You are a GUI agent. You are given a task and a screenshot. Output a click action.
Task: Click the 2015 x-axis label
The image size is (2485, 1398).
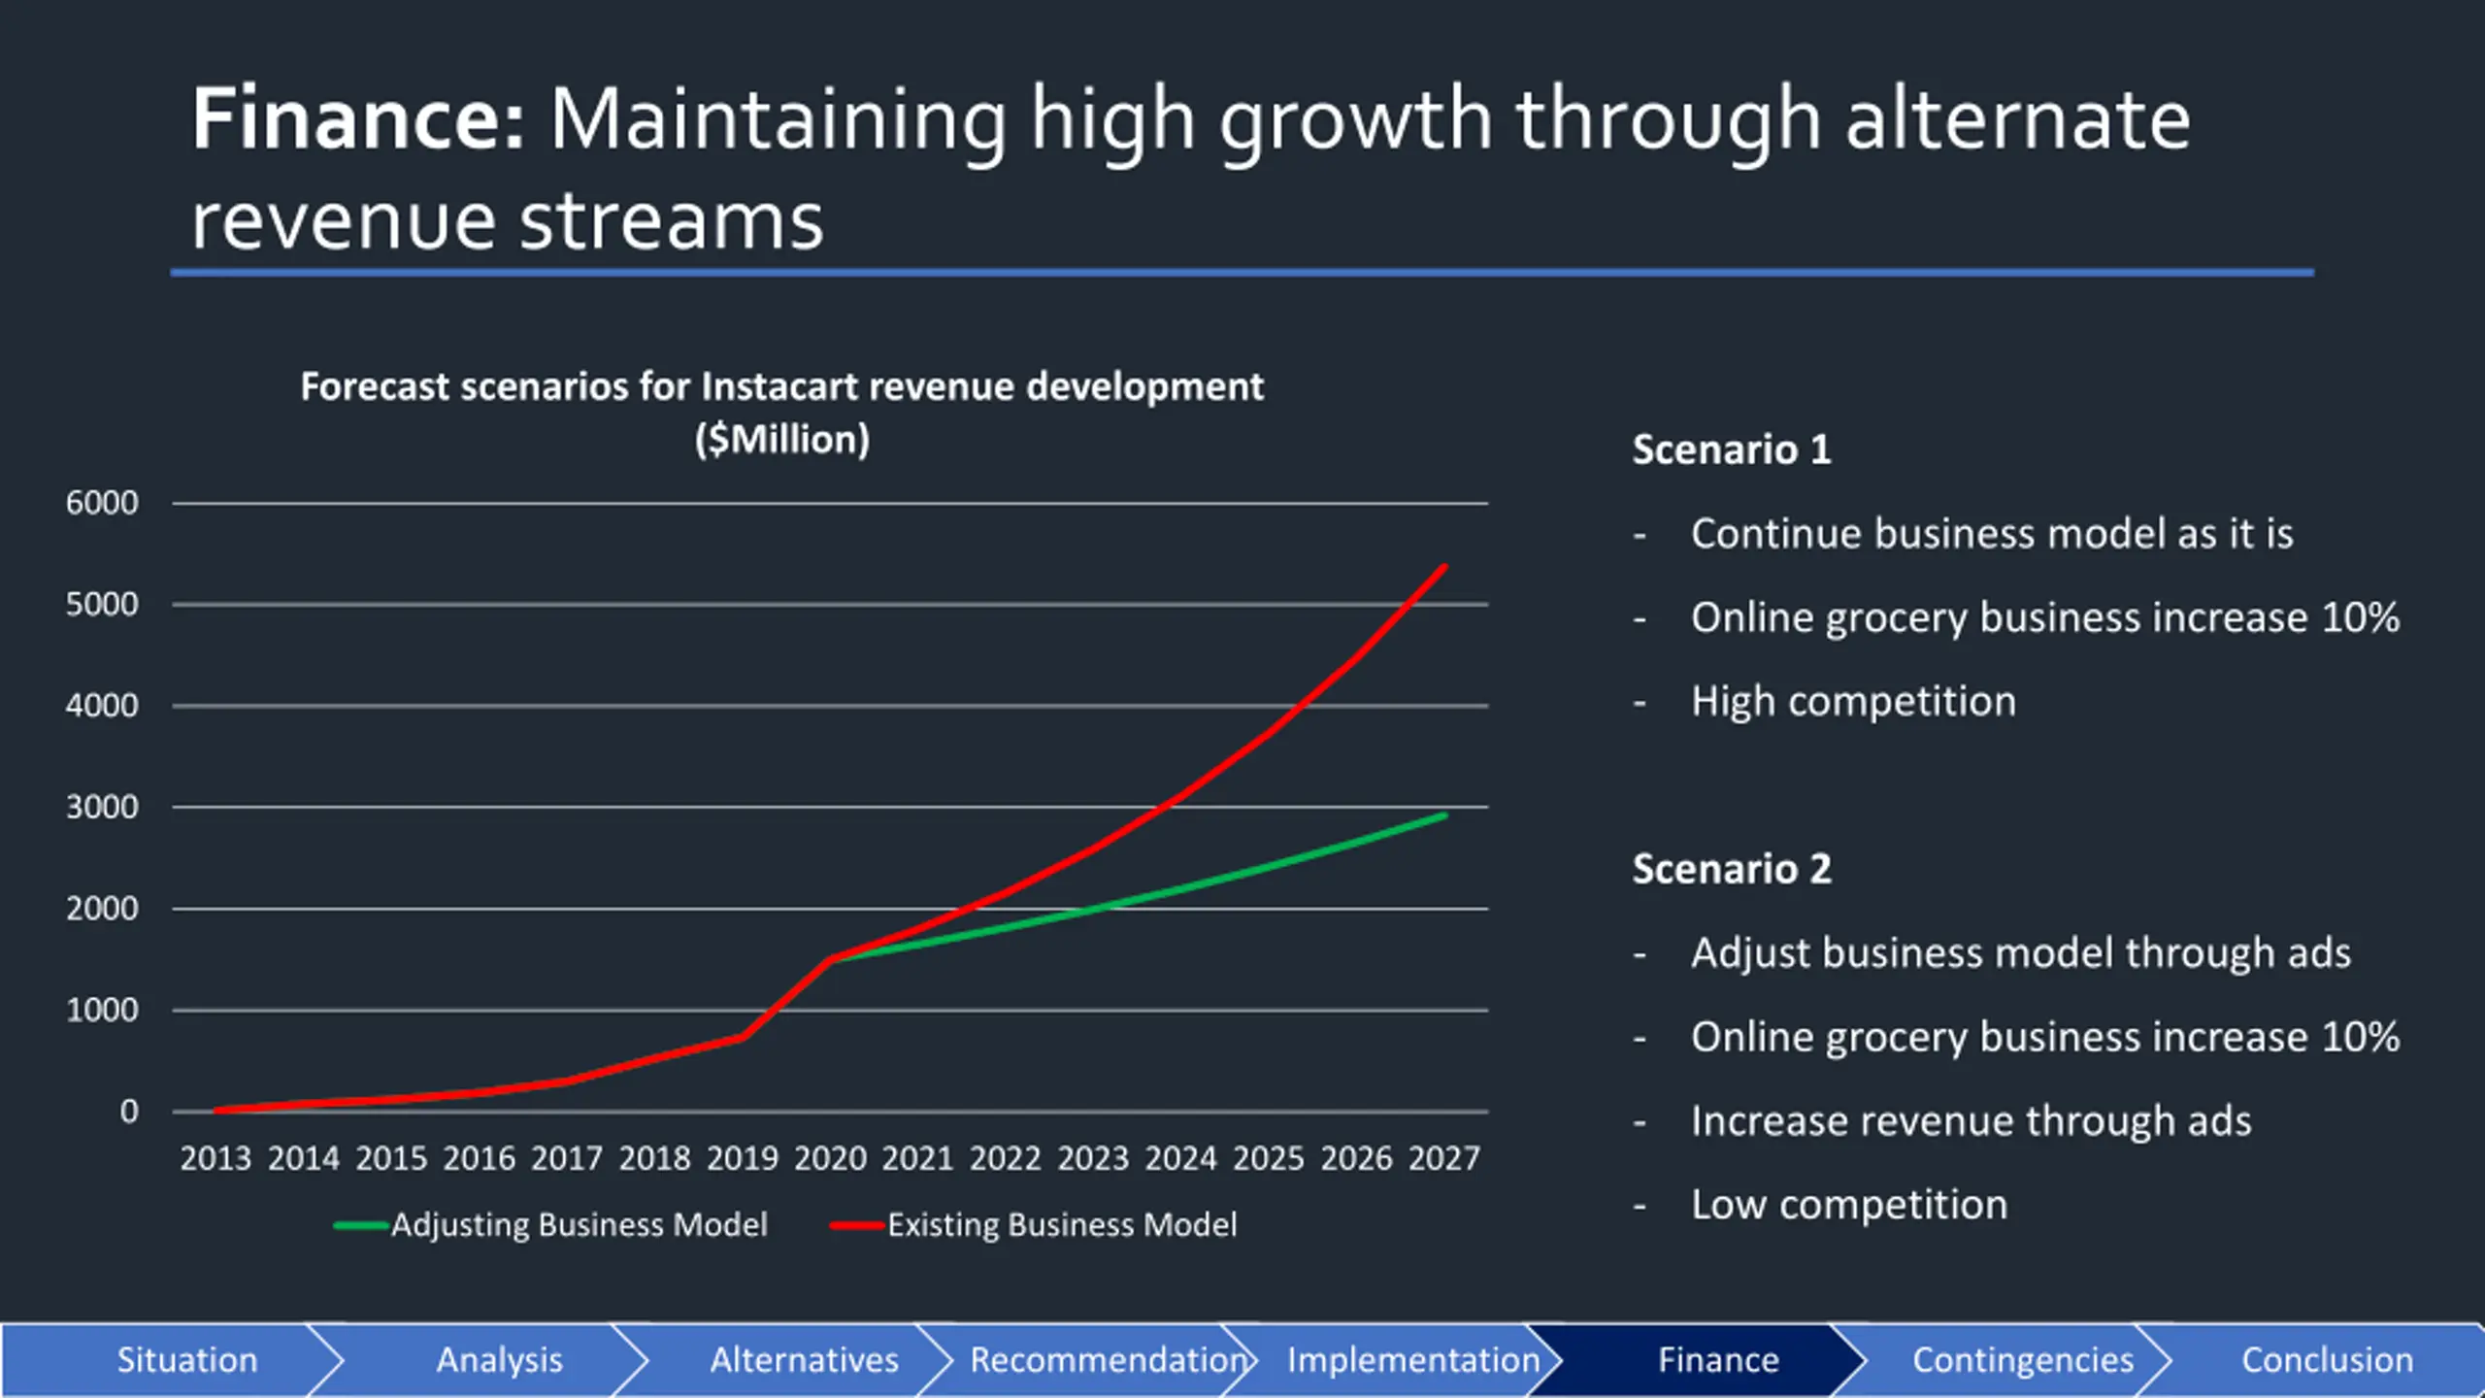coord(391,1158)
